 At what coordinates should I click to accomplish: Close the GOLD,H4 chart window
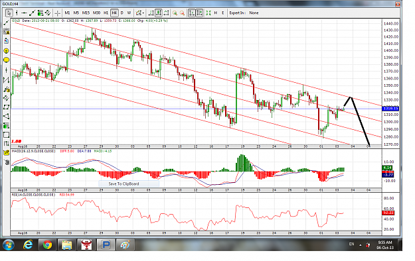tap(398, 4)
